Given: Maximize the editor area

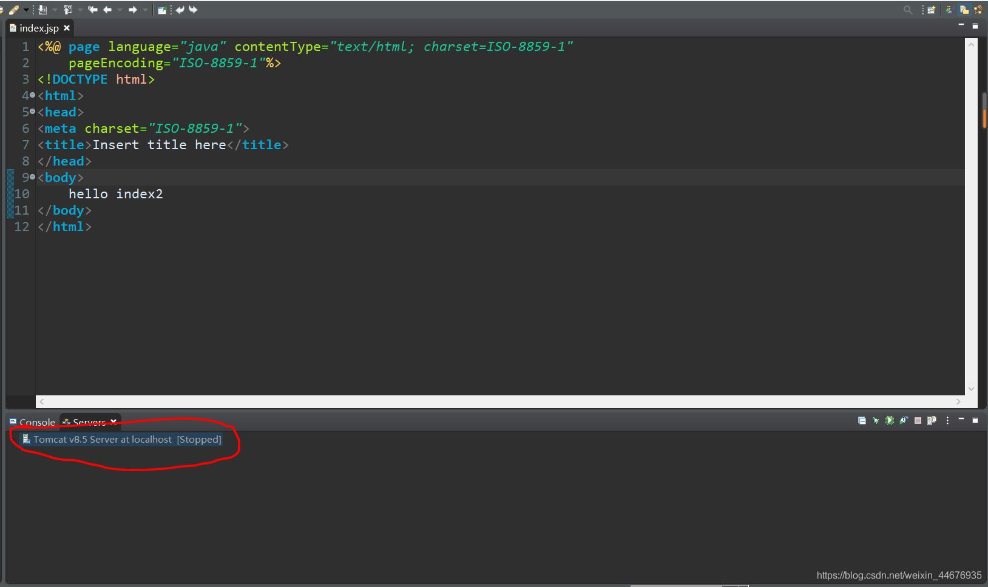Looking at the screenshot, I should [x=975, y=25].
